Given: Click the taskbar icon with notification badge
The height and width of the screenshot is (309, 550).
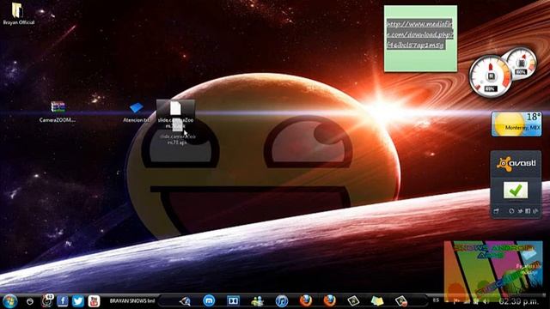Looking at the screenshot, I should point(46,300).
